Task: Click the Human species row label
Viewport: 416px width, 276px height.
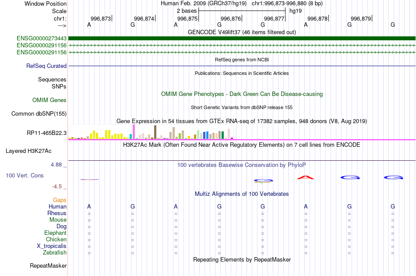Action: coord(57,206)
